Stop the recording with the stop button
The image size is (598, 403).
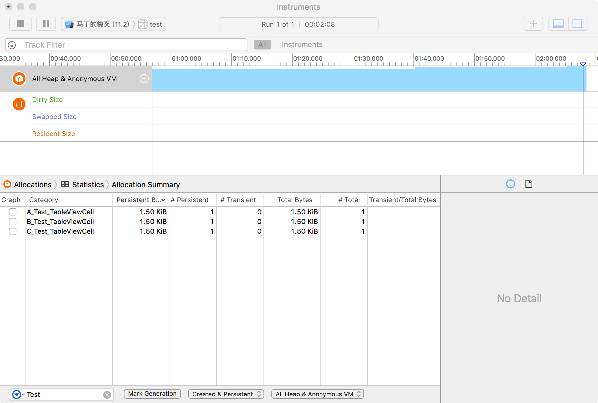click(x=21, y=24)
